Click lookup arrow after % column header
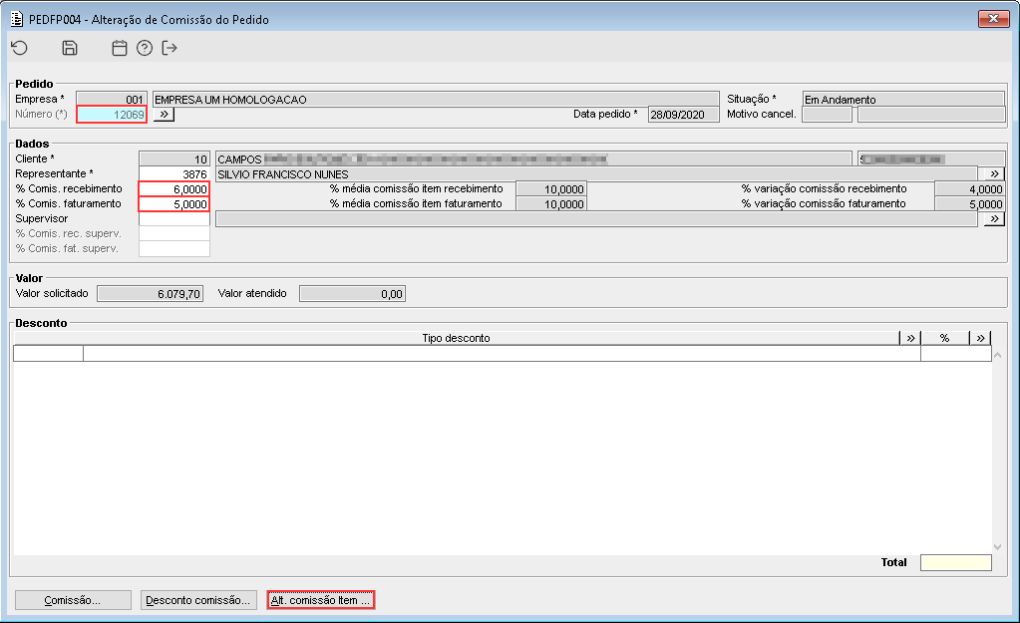 980,338
